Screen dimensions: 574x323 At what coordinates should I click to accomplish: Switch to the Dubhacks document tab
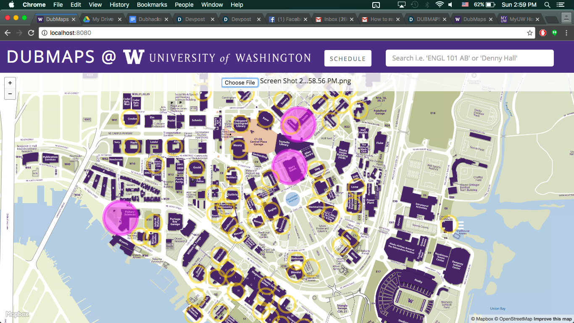pos(148,19)
